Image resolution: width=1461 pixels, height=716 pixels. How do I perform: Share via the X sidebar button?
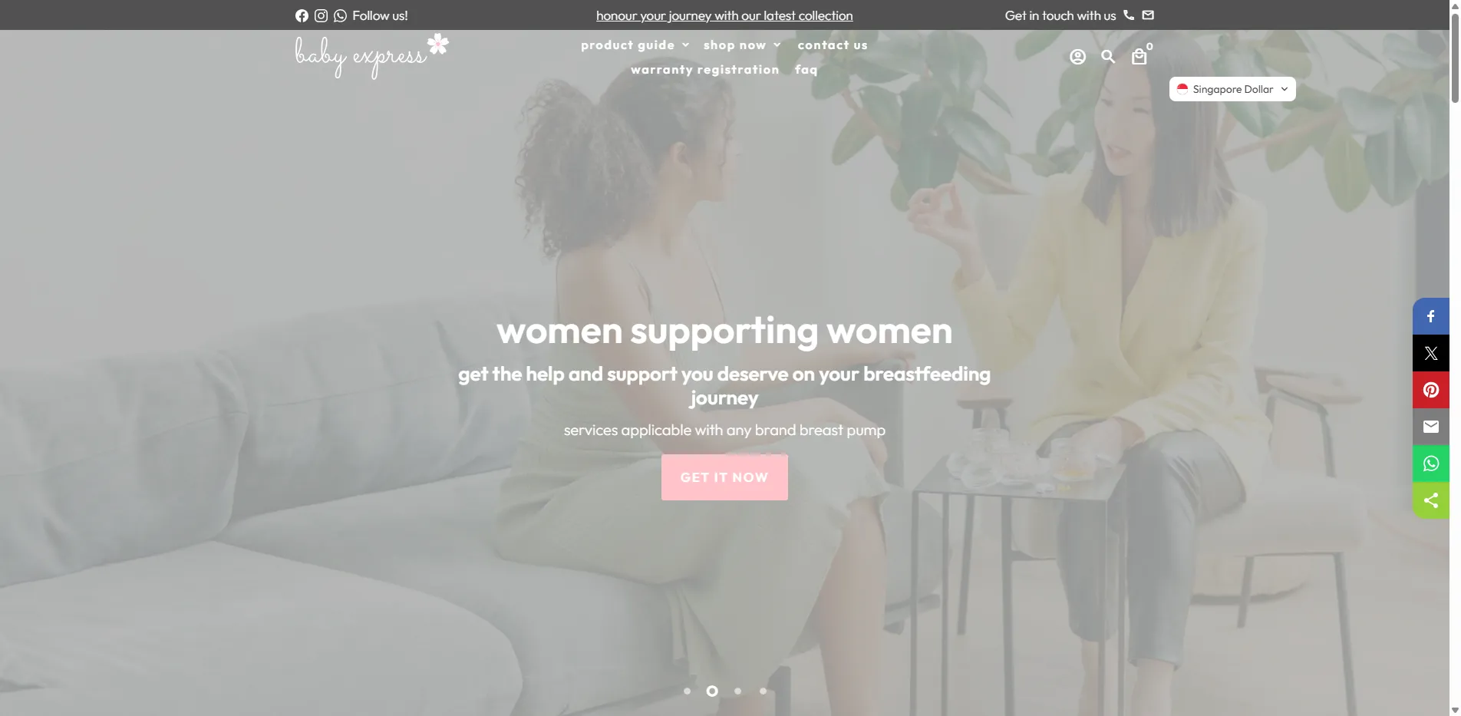click(1431, 353)
